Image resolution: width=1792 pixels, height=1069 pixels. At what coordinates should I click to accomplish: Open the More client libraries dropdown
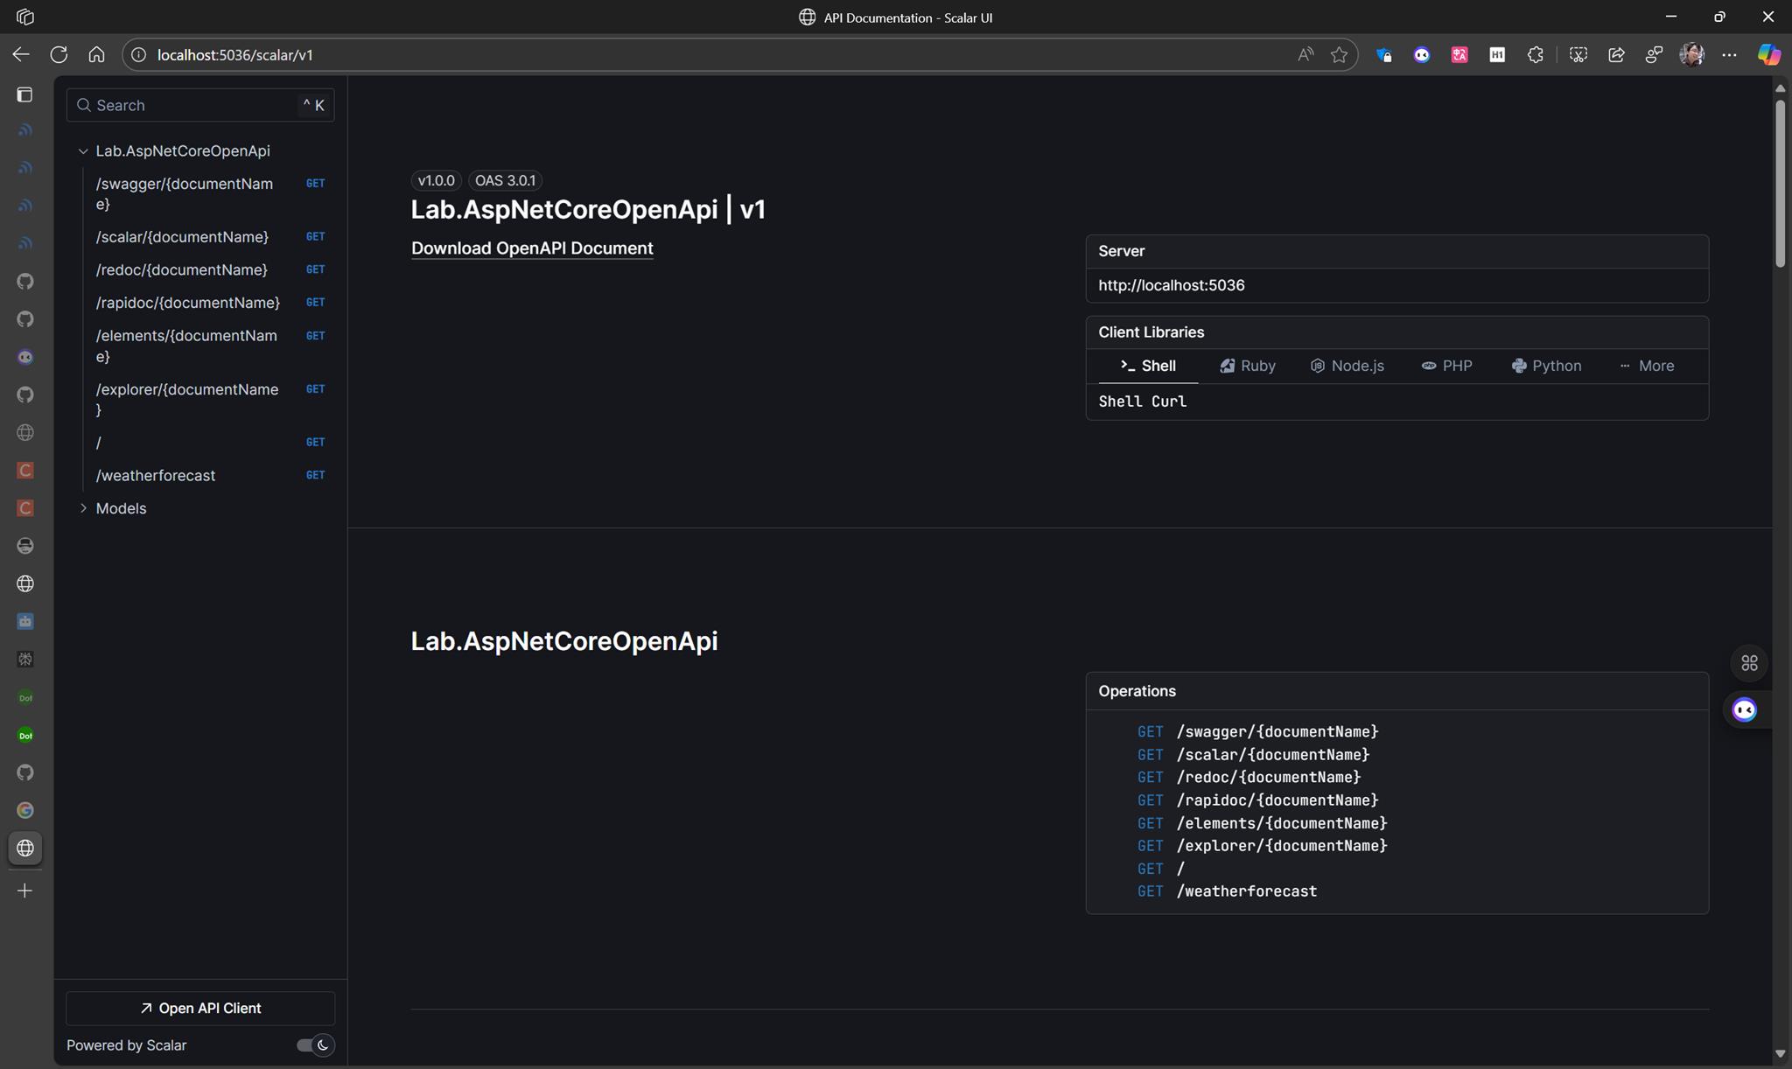point(1648,366)
